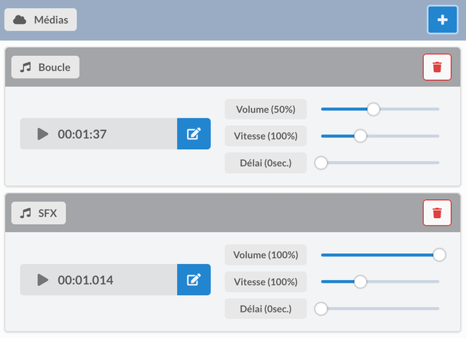Viewport: 466px width, 338px height.
Task: Click the SFX Délai (0sec.) slider handle
Action: [321, 309]
